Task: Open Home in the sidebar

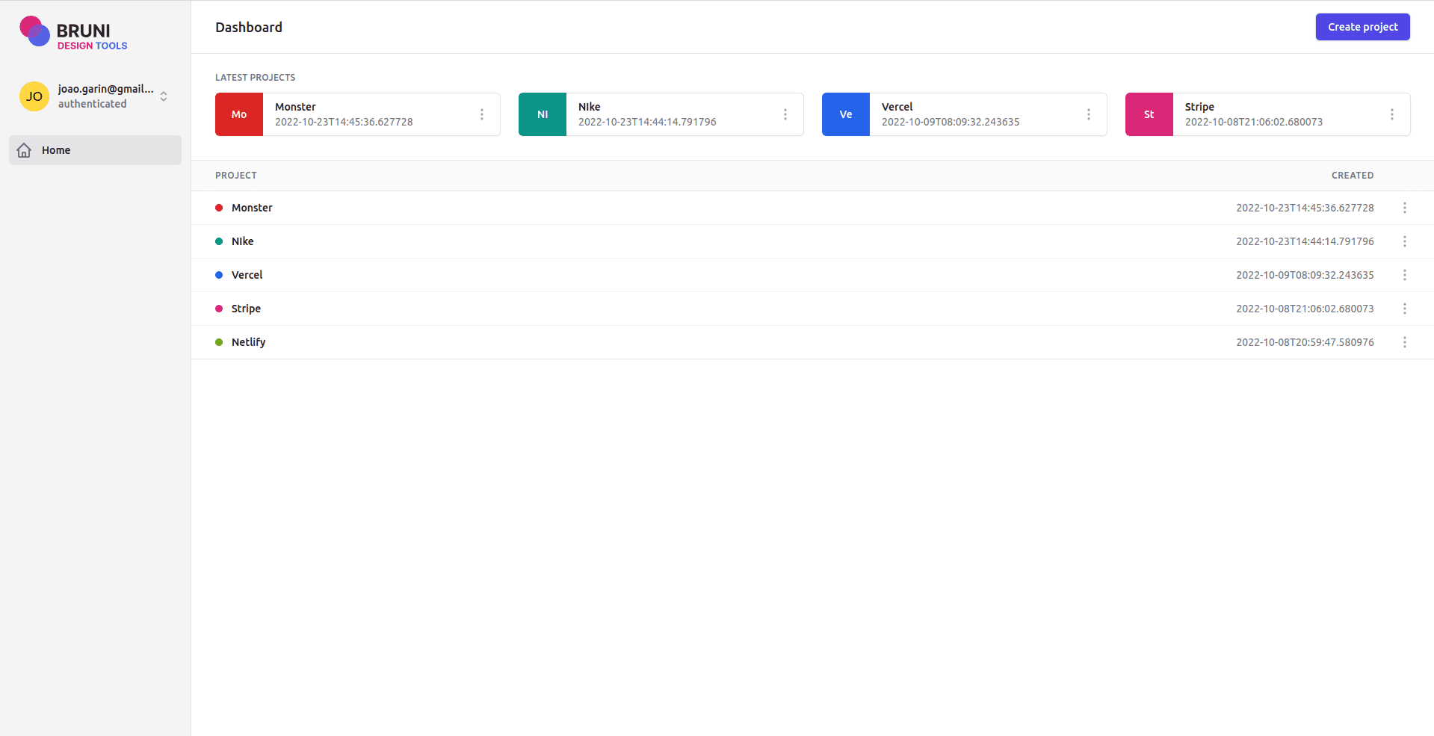Action: [x=95, y=150]
